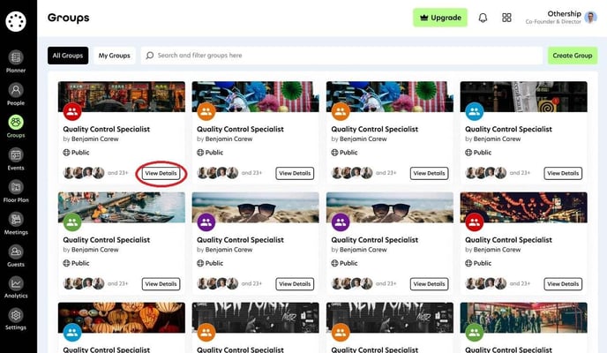The image size is (607, 353).
Task: Click the Othership account name in header
Action: click(x=564, y=13)
